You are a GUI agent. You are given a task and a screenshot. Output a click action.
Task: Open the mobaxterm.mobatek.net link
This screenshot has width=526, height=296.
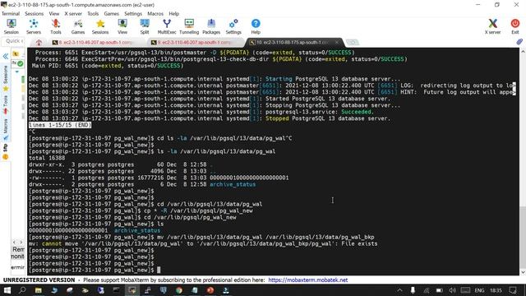pyautogui.click(x=308, y=280)
